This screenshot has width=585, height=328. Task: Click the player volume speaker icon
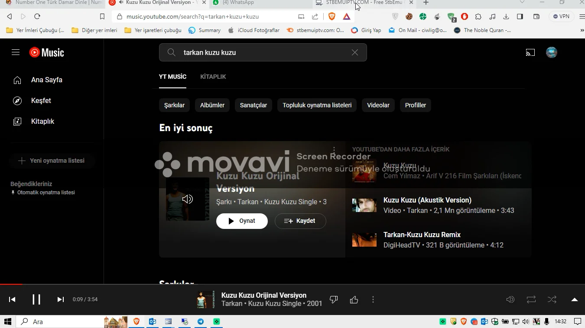tap(510, 299)
